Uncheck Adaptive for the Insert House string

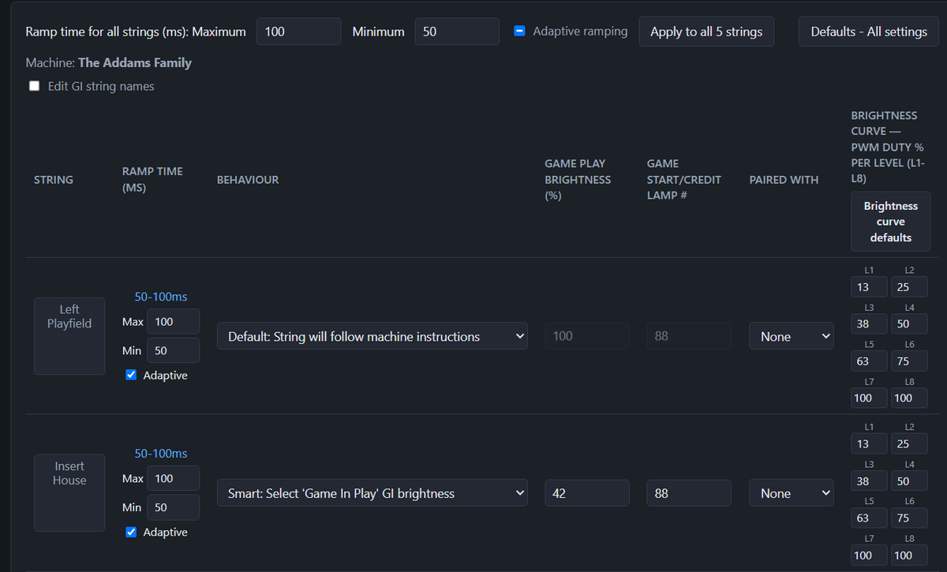click(x=131, y=533)
